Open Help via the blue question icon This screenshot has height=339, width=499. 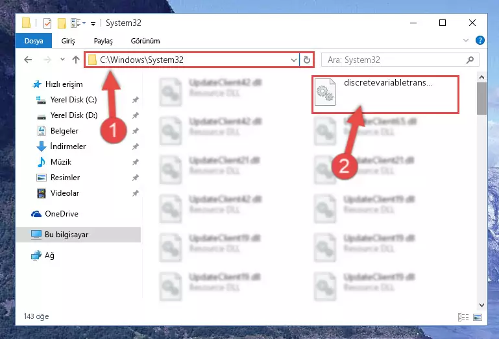click(x=480, y=40)
